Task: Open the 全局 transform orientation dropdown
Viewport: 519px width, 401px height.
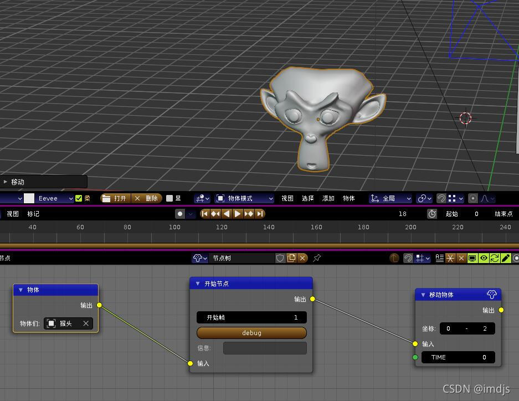Action: (x=390, y=198)
